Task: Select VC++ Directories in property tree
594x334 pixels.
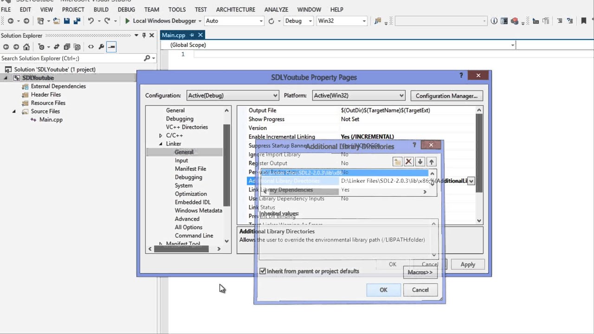Action: [x=187, y=127]
